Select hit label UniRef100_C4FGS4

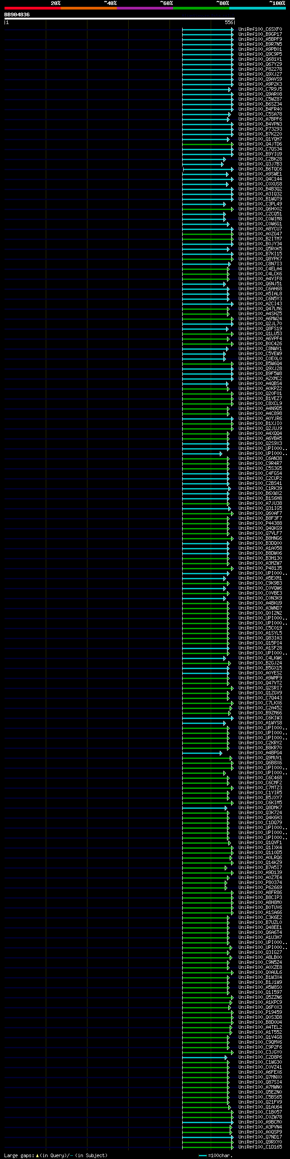[x=260, y=474]
